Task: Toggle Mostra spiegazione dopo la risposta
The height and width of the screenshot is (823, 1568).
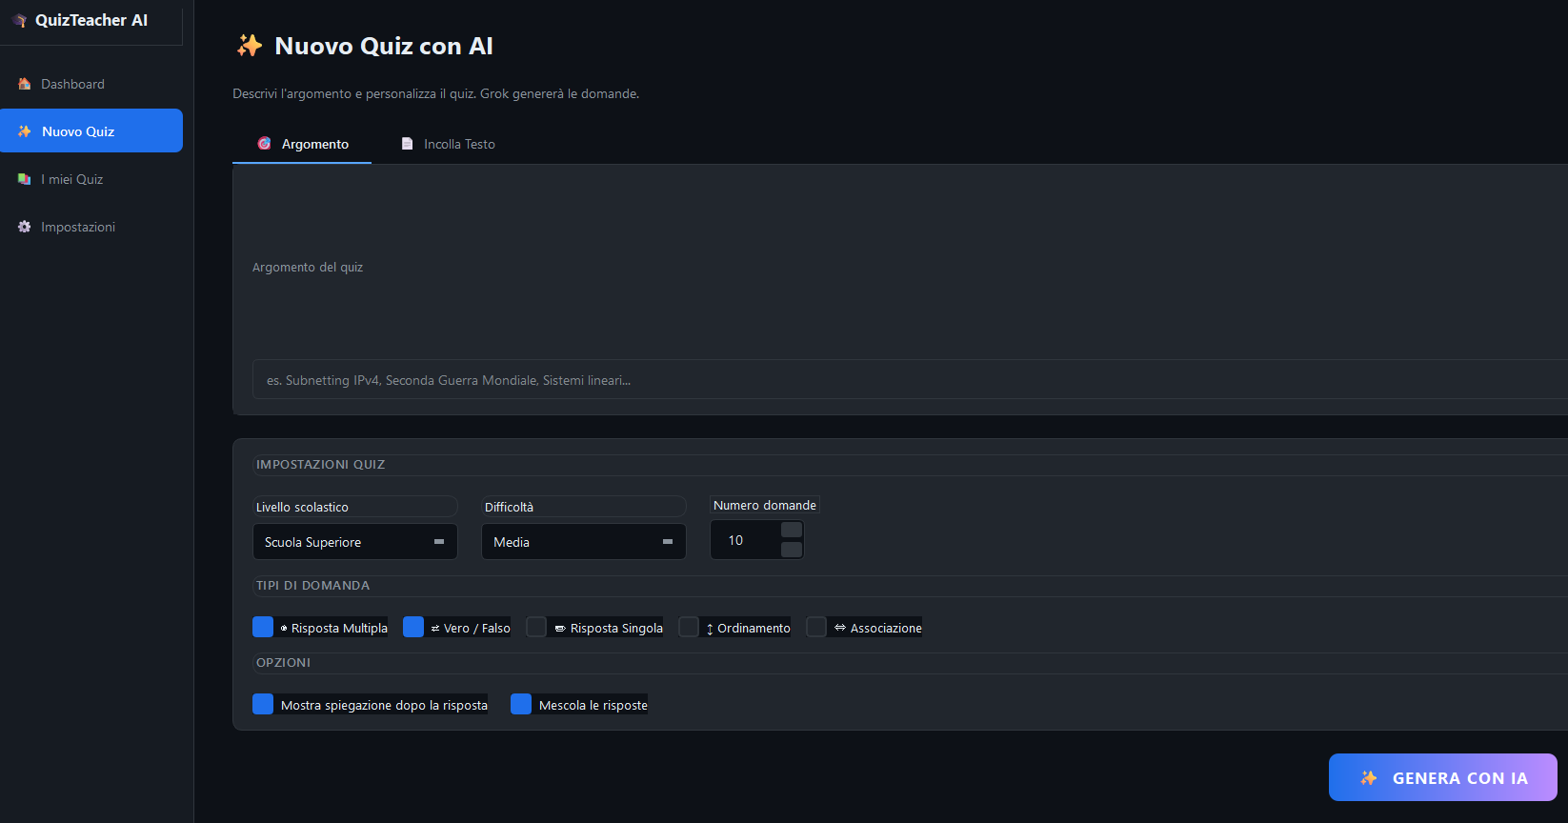Action: (263, 704)
